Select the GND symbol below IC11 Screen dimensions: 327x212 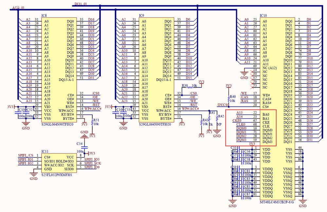click(x=34, y=175)
